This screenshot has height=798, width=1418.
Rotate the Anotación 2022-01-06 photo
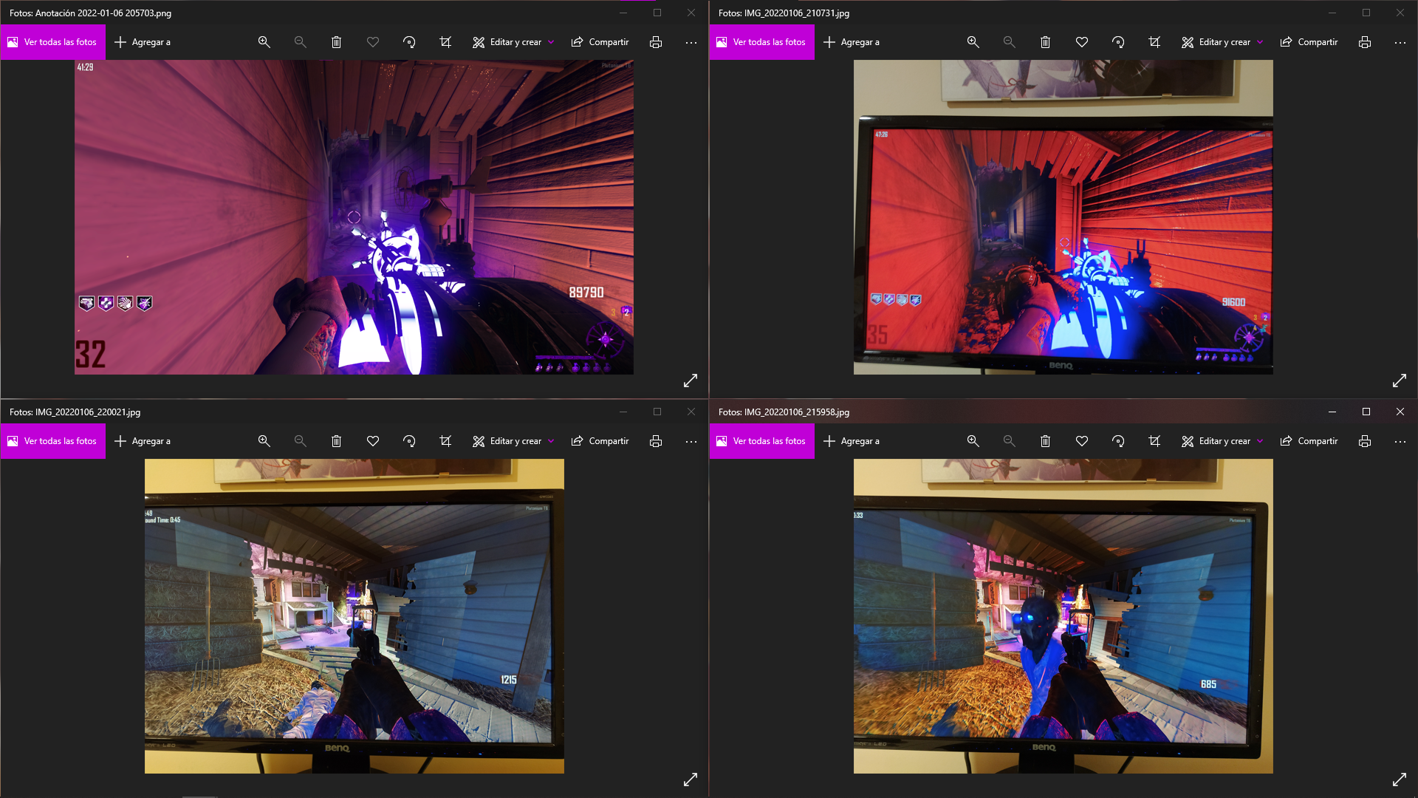click(x=409, y=42)
